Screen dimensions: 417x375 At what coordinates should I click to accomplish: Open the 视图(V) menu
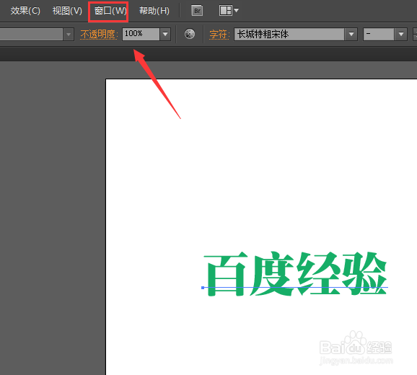[67, 11]
